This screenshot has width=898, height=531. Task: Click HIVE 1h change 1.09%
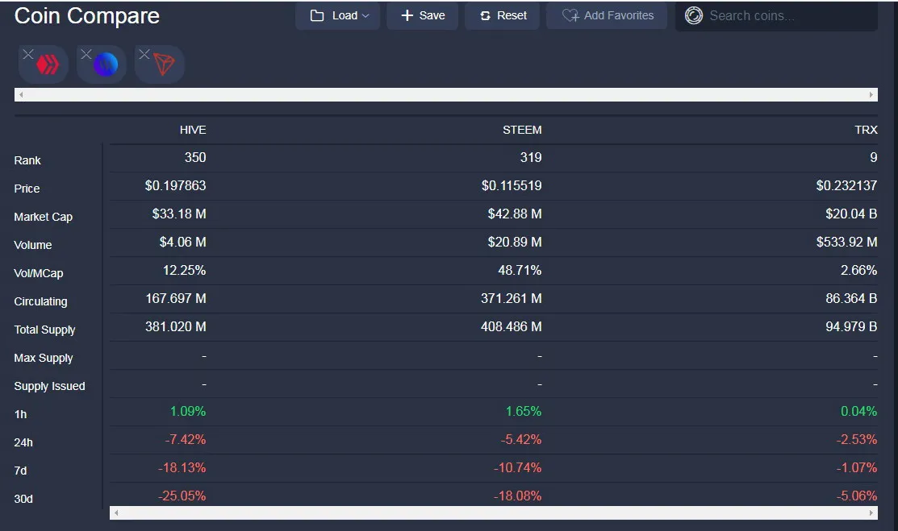tap(188, 412)
